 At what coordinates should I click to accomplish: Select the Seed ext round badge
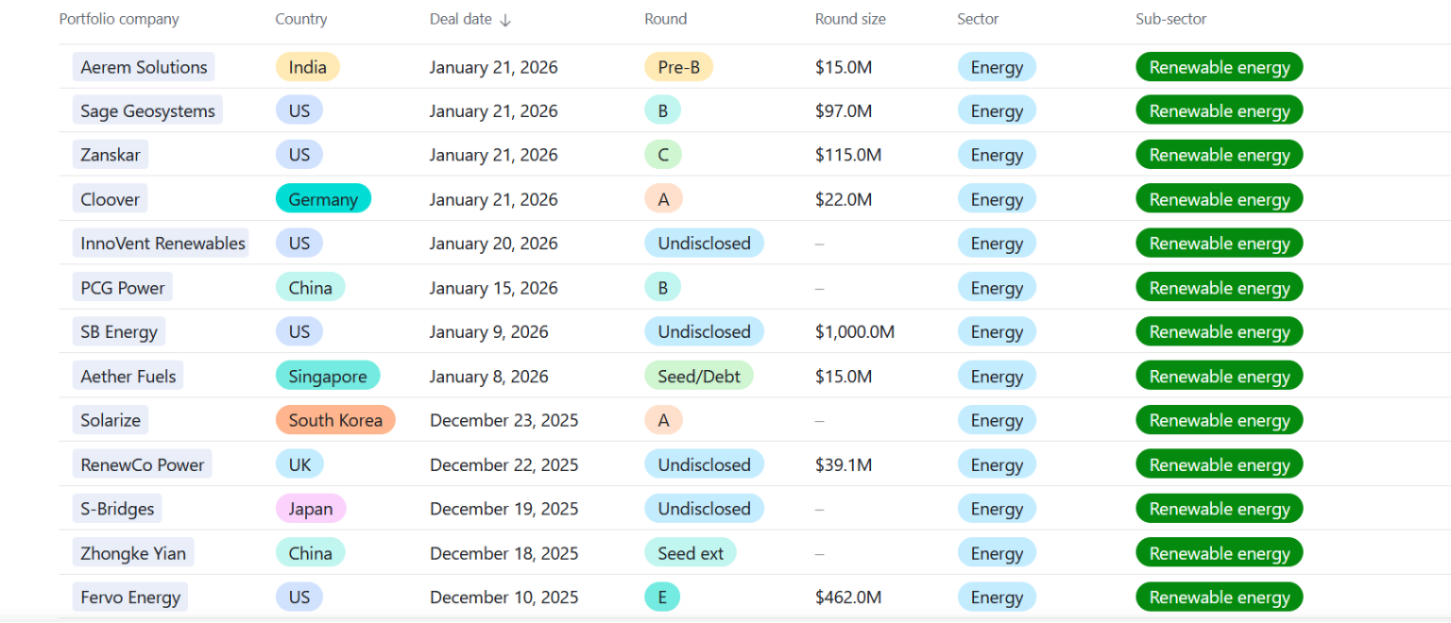click(x=690, y=553)
